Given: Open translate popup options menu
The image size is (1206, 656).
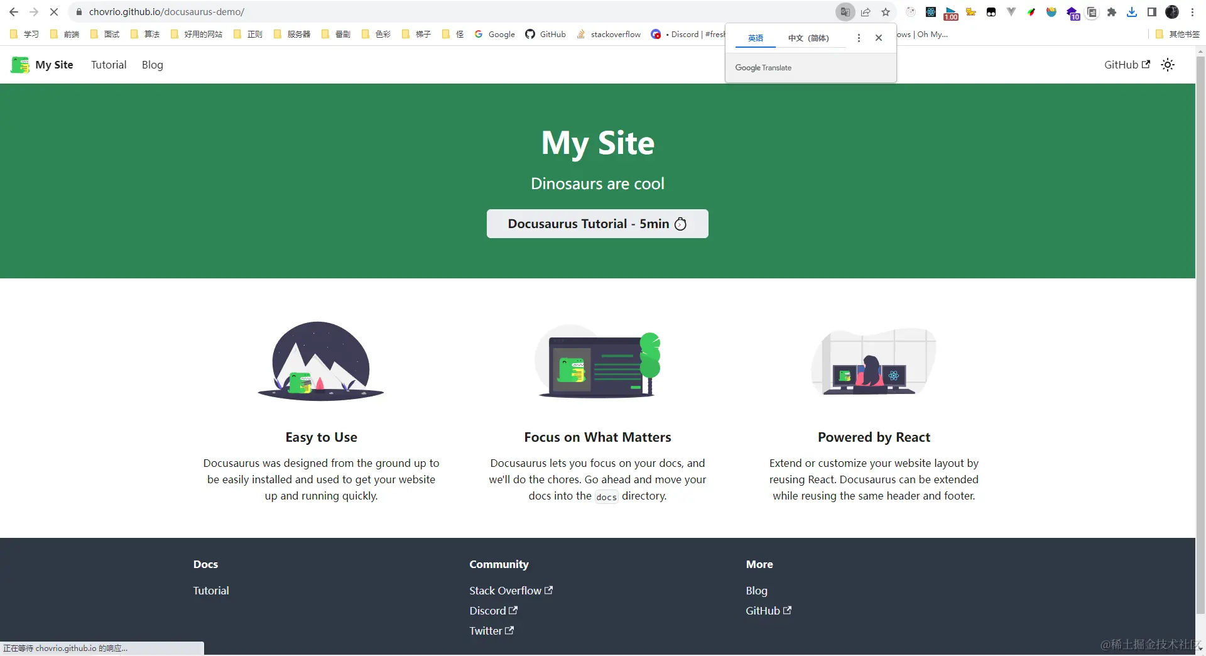Looking at the screenshot, I should click(x=859, y=38).
